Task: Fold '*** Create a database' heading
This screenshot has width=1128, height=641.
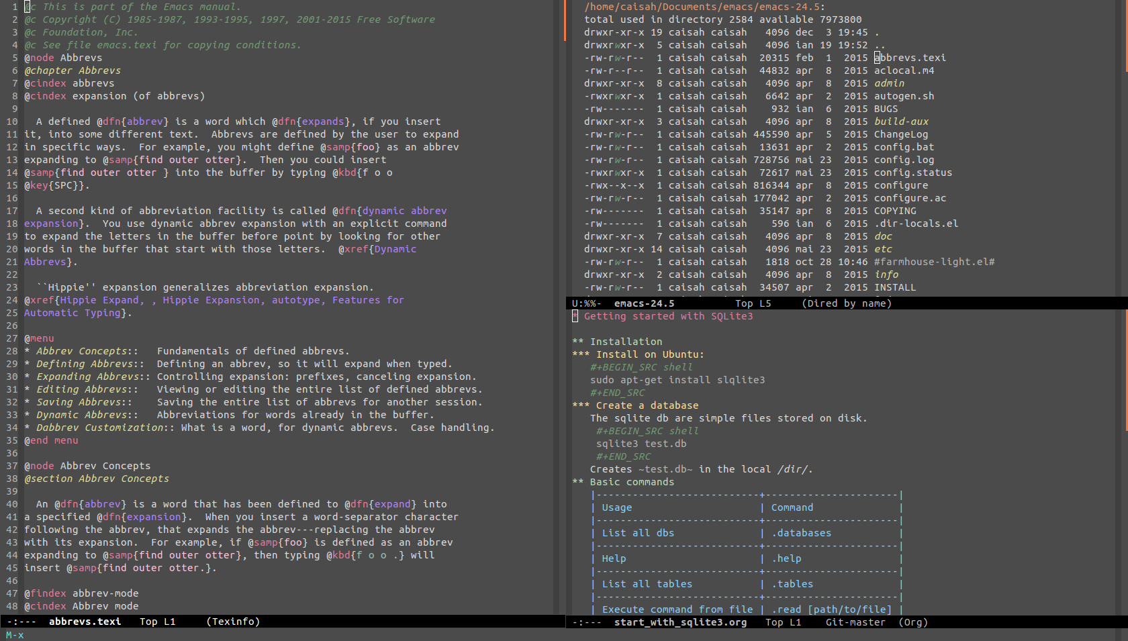Action: point(635,405)
